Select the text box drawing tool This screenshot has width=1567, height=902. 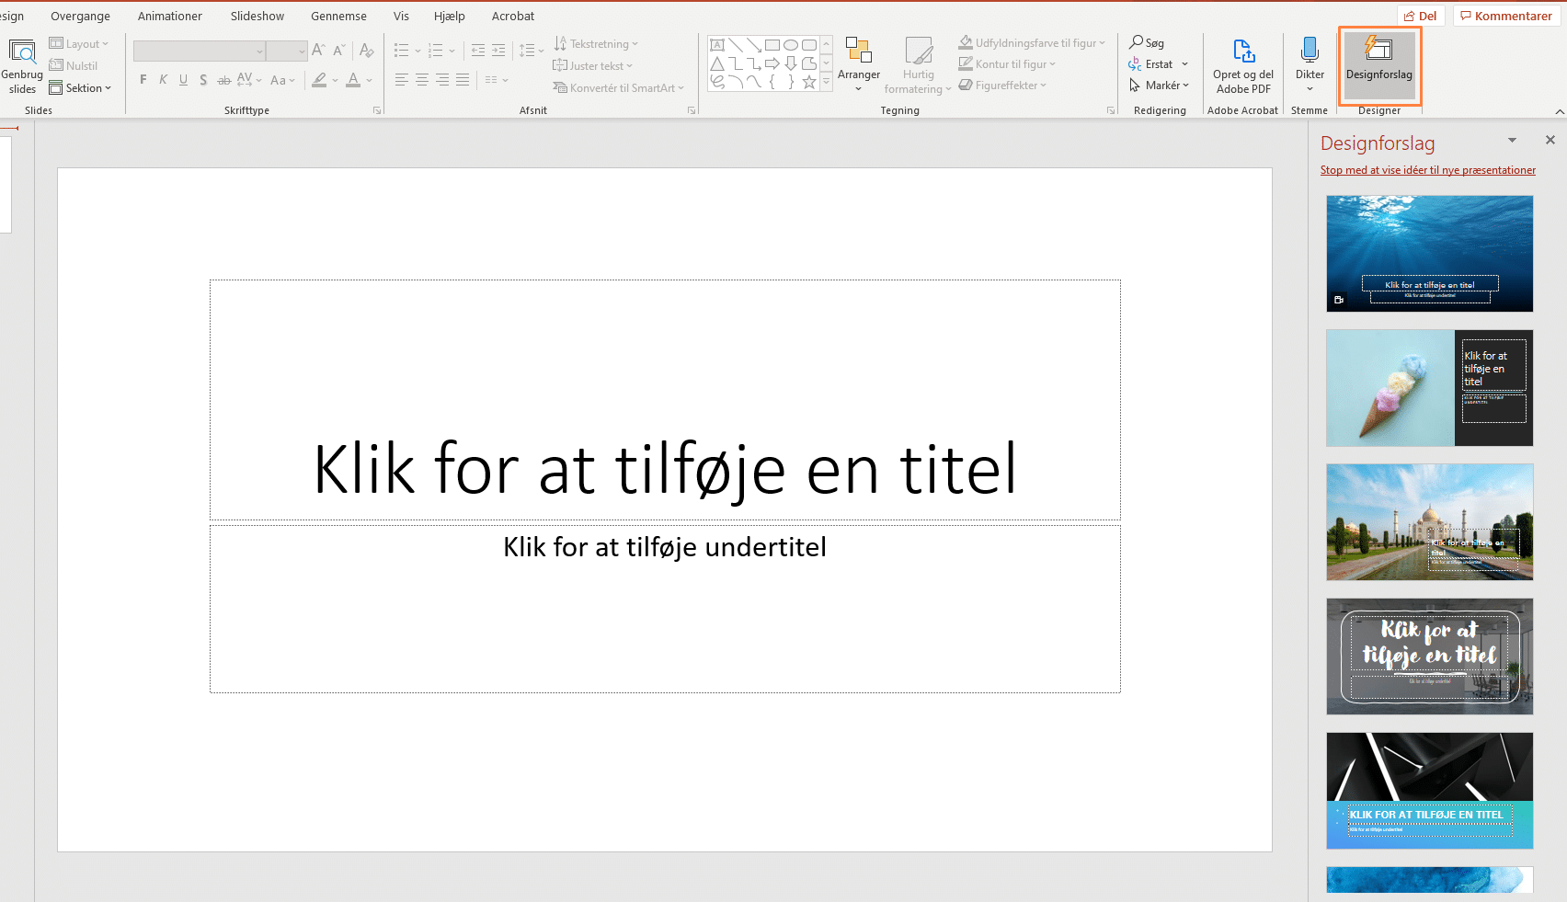[x=718, y=43]
